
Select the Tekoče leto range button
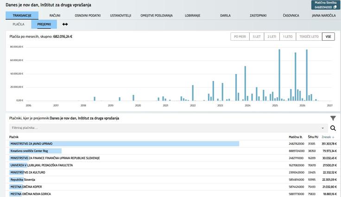point(309,37)
